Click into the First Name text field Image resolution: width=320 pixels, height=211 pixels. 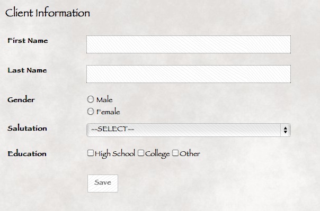coord(189,44)
